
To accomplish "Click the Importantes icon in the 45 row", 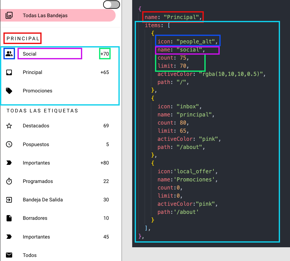I will pyautogui.click(x=9, y=237).
